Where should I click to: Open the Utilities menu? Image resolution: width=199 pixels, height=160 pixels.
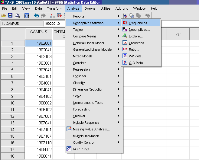[x=106, y=8]
